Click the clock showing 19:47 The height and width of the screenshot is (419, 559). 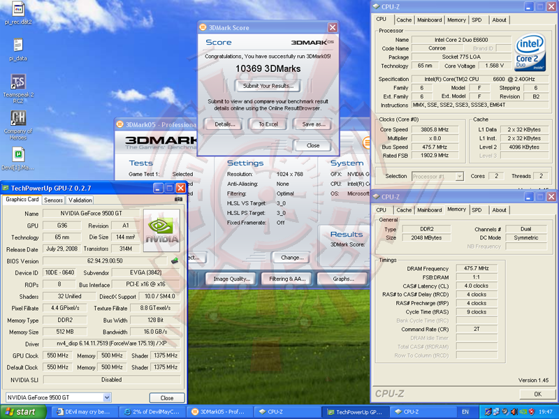[x=546, y=412]
